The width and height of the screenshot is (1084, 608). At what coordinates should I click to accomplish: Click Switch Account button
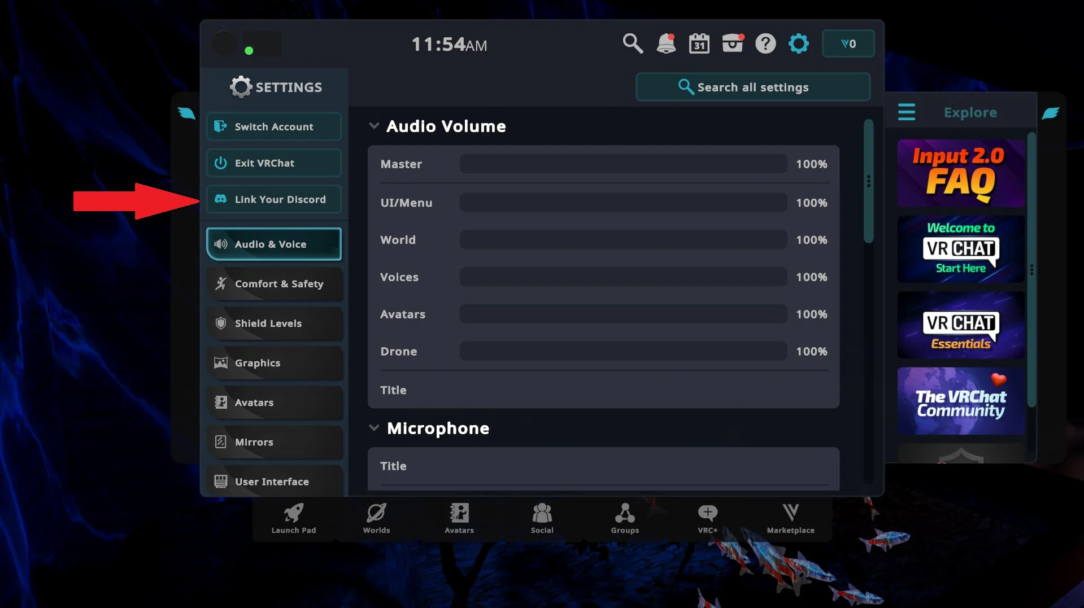274,126
